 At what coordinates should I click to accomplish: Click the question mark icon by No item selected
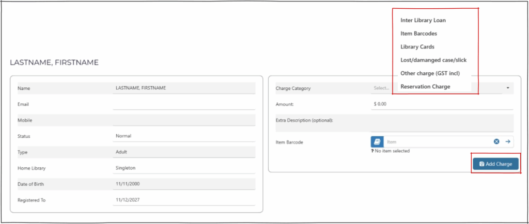[372, 151]
